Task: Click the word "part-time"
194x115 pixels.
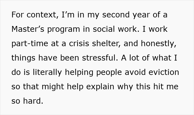Action: (x=30, y=44)
